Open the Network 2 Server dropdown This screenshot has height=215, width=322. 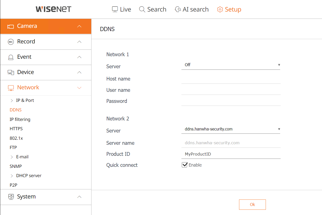pyautogui.click(x=231, y=129)
